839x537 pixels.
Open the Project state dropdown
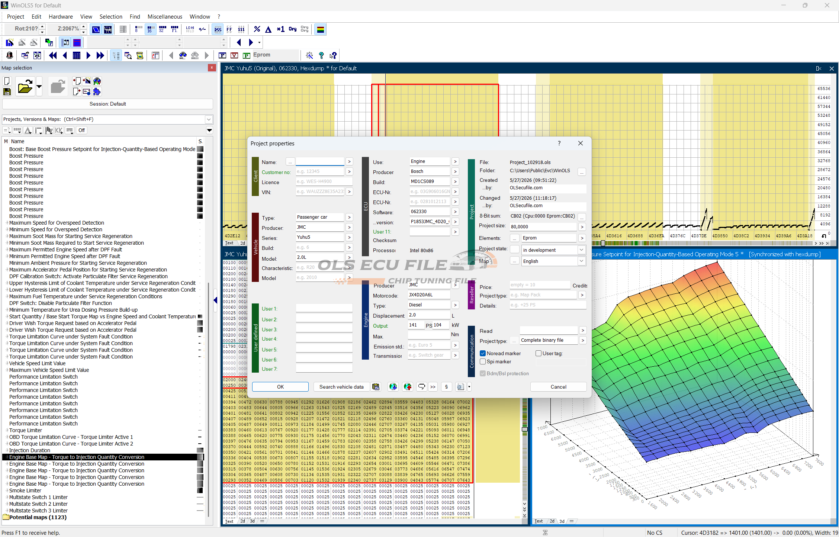click(x=581, y=250)
